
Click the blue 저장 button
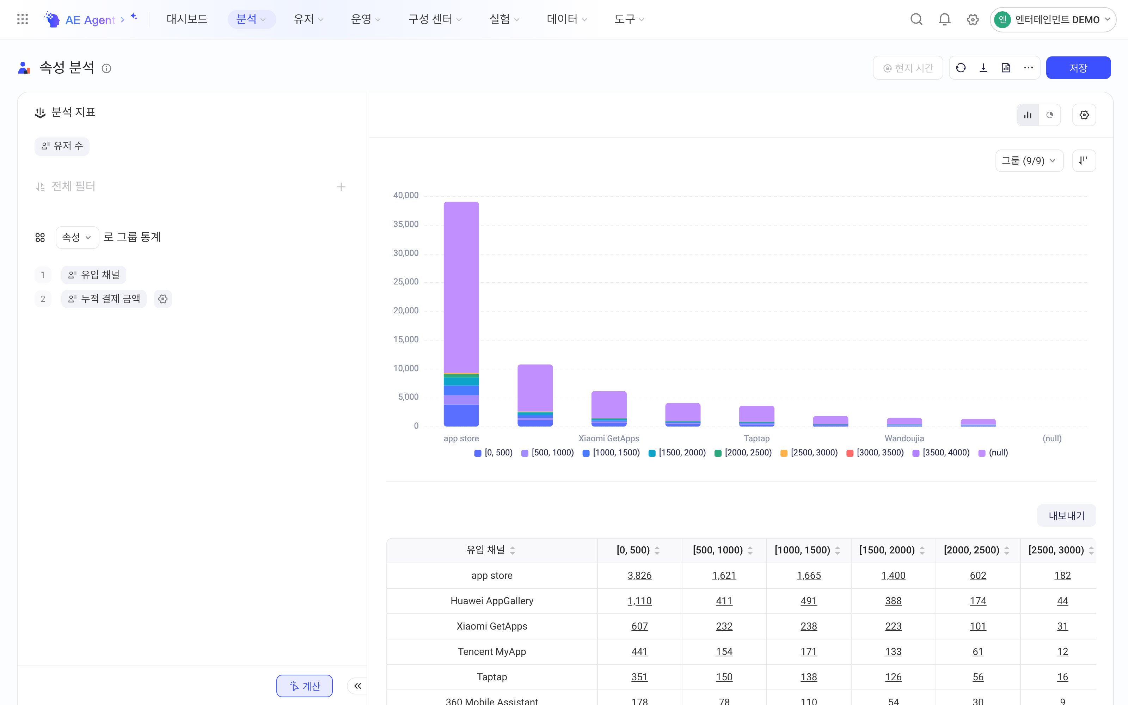[1078, 68]
